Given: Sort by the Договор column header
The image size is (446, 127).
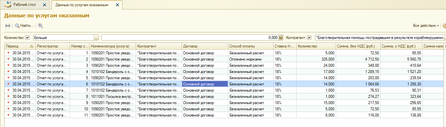Looking at the screenshot, I should 205,46.
